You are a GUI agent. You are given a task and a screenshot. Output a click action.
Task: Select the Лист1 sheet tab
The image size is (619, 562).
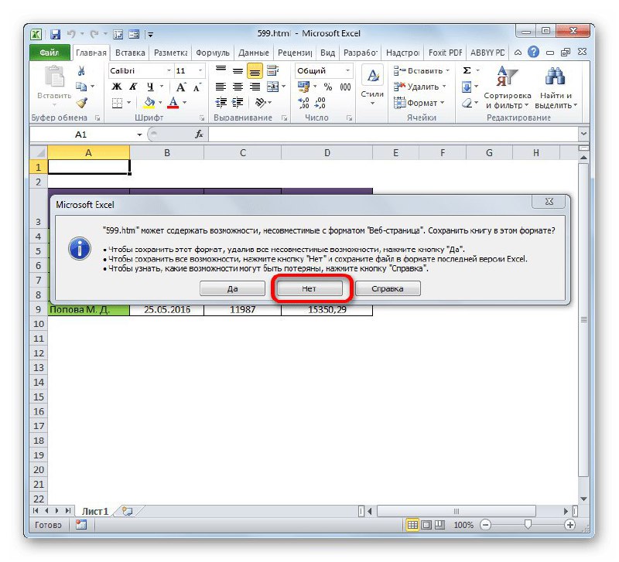pos(95,511)
